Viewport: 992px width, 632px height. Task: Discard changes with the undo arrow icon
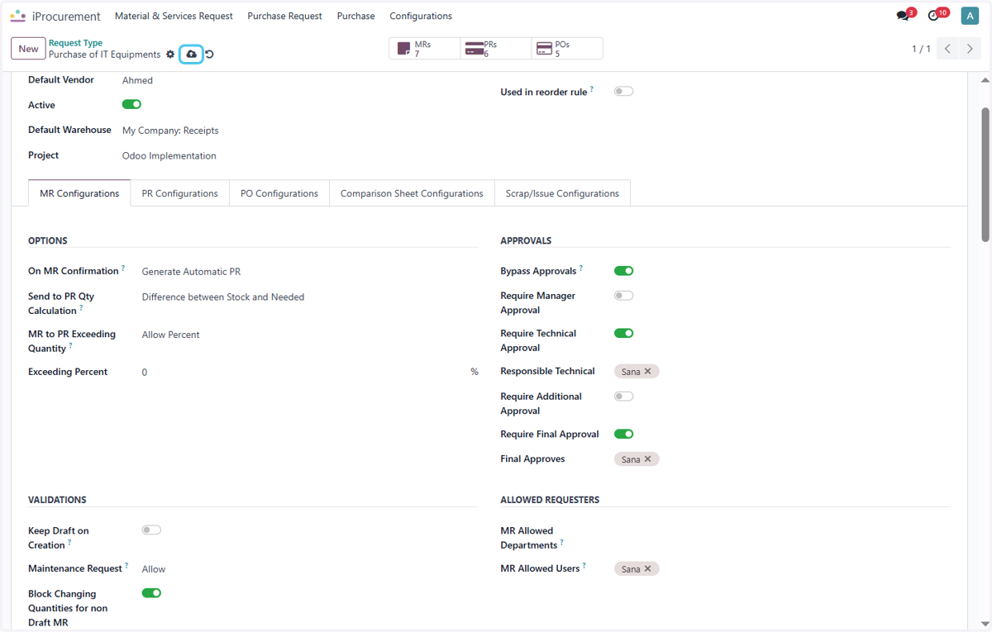[209, 55]
